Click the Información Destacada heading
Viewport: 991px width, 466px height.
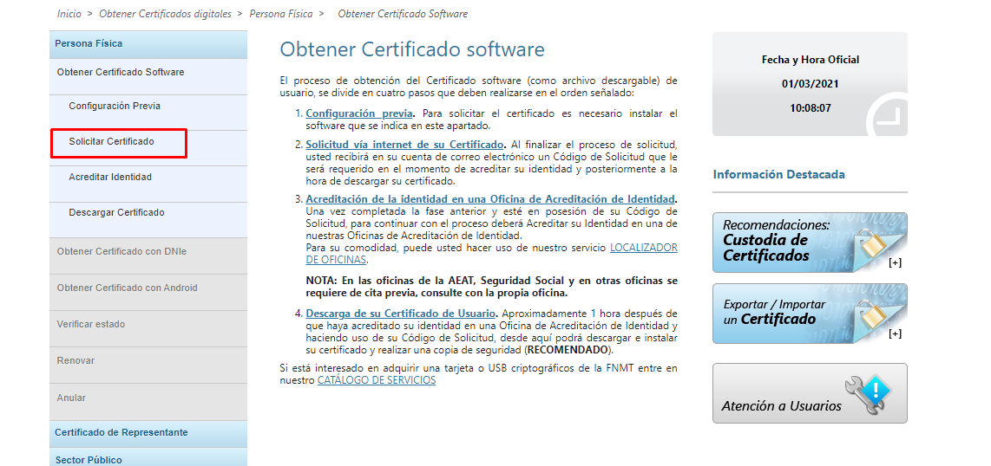pyautogui.click(x=778, y=175)
